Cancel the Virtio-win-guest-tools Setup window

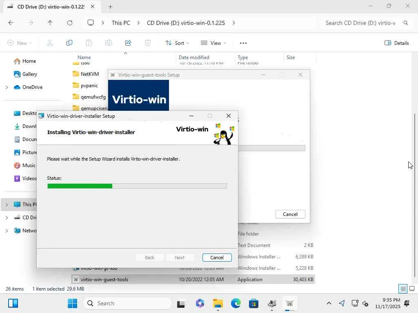tap(290, 214)
